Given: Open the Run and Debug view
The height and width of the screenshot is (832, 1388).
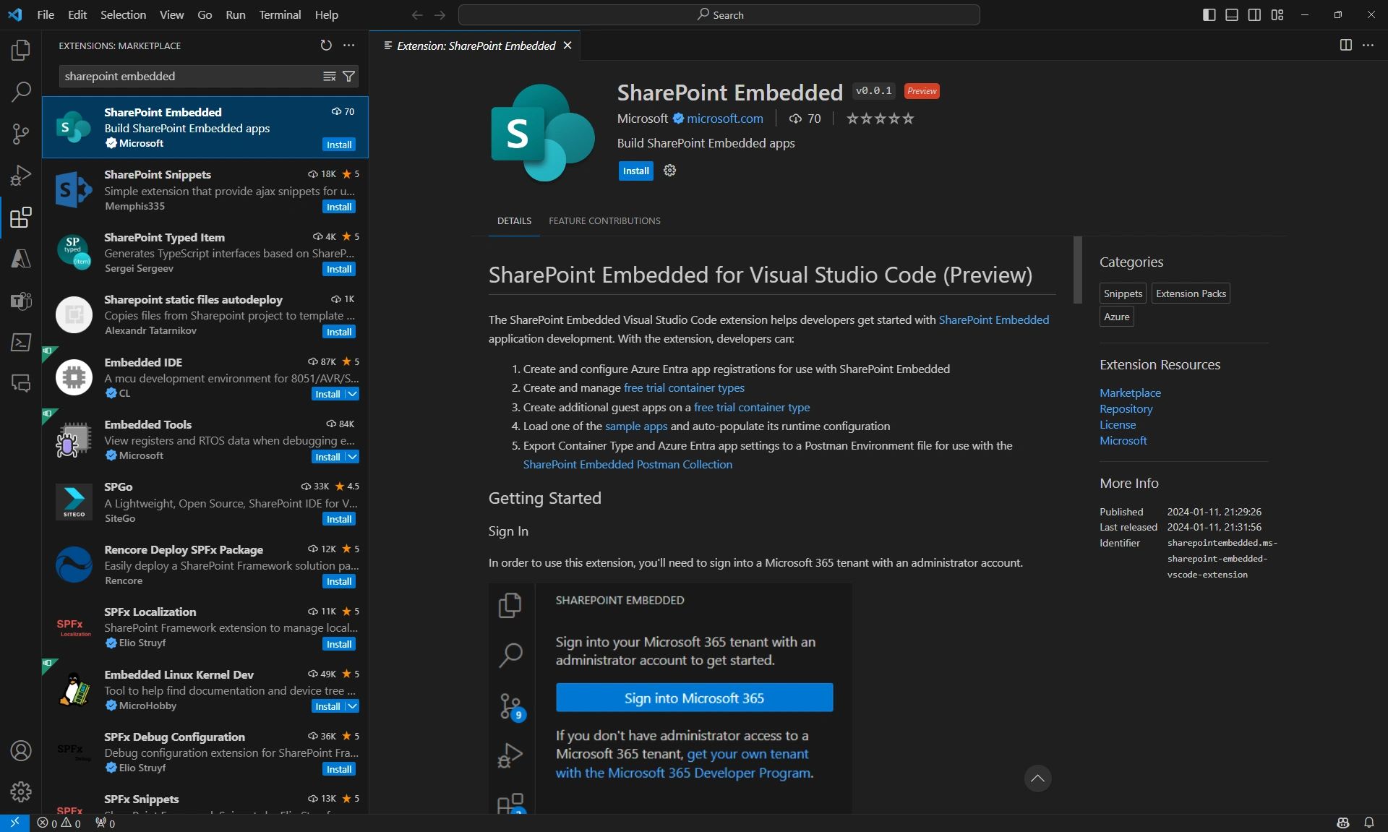Looking at the screenshot, I should click(21, 174).
